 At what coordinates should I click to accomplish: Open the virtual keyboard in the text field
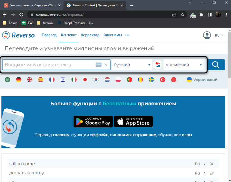pyautogui.click(x=98, y=65)
